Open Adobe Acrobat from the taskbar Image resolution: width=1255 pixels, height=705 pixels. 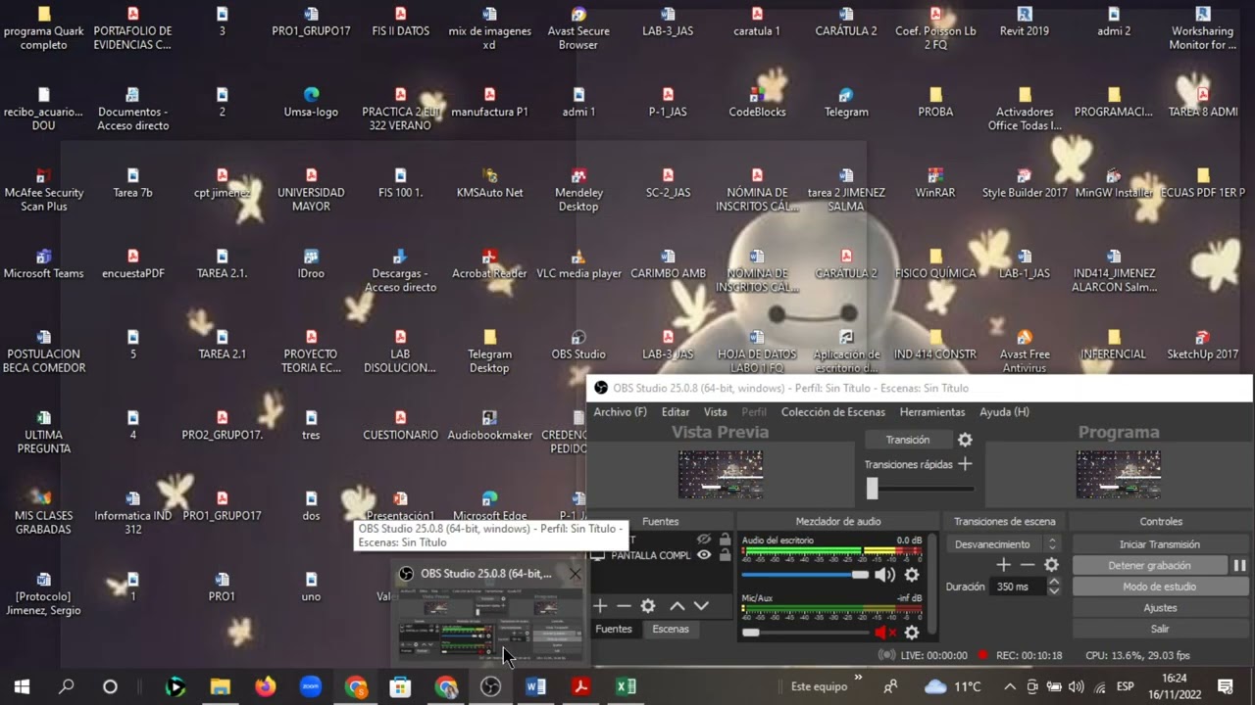[580, 686]
